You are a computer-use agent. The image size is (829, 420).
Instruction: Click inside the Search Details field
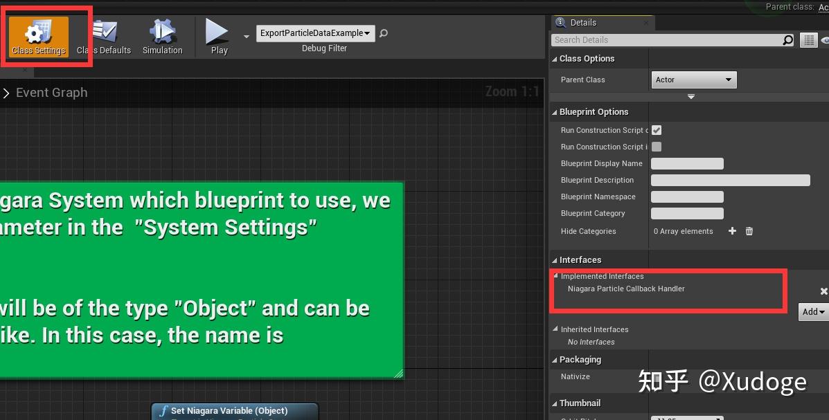tap(665, 39)
